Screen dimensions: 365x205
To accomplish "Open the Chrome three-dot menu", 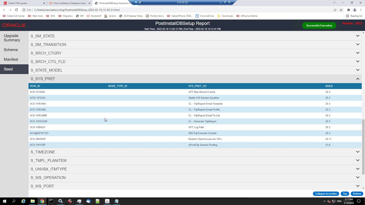I will [360, 10].
